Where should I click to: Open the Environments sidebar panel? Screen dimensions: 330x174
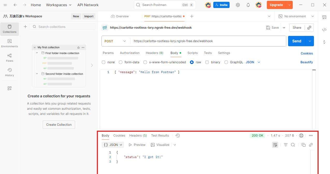[9, 43]
